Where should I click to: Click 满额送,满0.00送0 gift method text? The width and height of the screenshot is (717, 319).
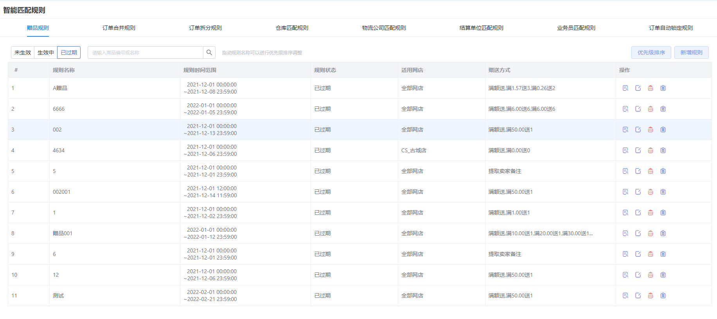pyautogui.click(x=509, y=150)
